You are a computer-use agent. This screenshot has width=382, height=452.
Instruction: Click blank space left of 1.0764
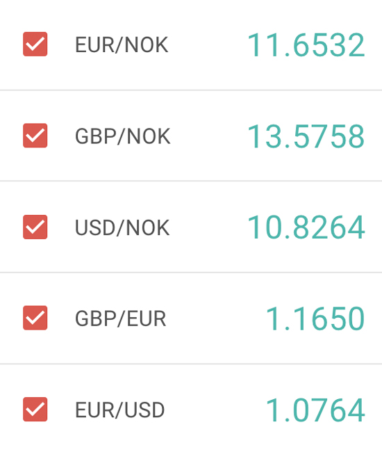click(216, 410)
